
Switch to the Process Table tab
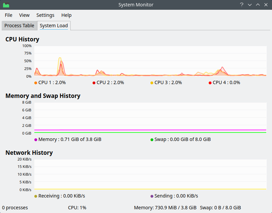[x=19, y=26]
